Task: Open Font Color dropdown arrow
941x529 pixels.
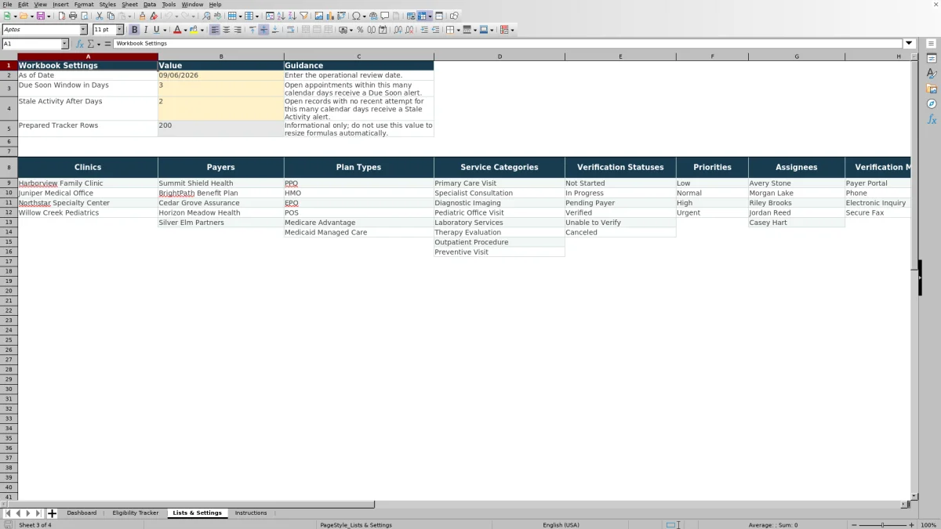Action: click(186, 30)
